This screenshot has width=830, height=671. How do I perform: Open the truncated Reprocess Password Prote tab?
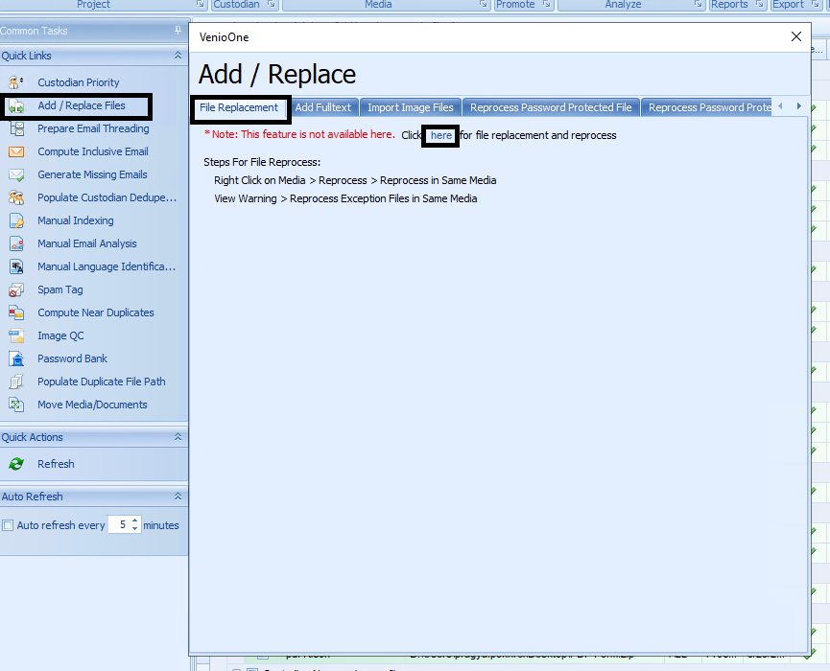[706, 107]
